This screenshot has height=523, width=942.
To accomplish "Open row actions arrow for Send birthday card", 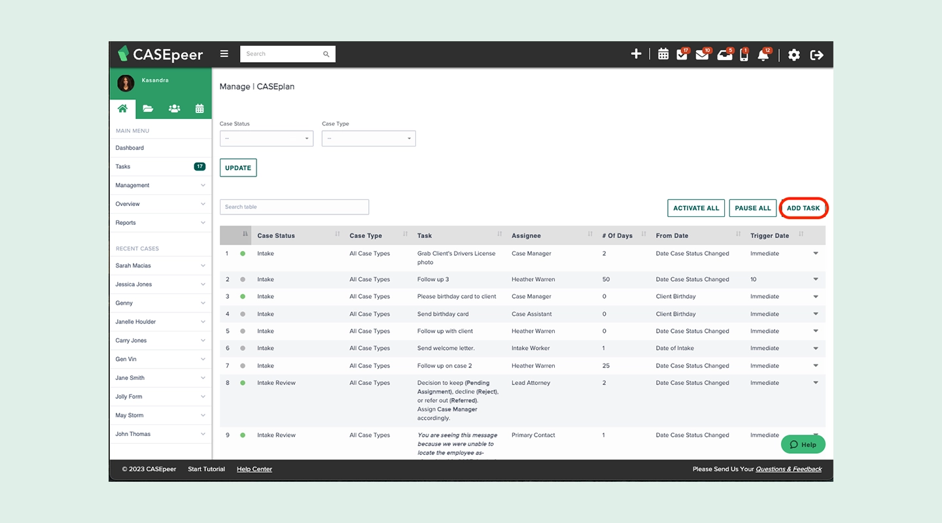I will point(816,314).
